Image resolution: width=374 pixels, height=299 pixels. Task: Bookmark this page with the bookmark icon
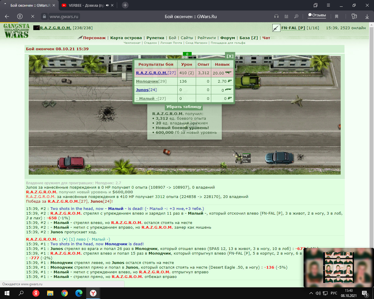(337, 16)
